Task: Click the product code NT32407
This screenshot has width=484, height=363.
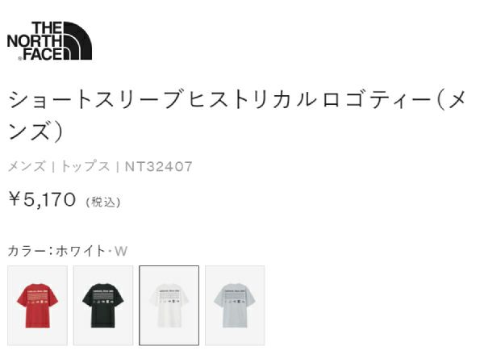Action: pyautogui.click(x=158, y=167)
